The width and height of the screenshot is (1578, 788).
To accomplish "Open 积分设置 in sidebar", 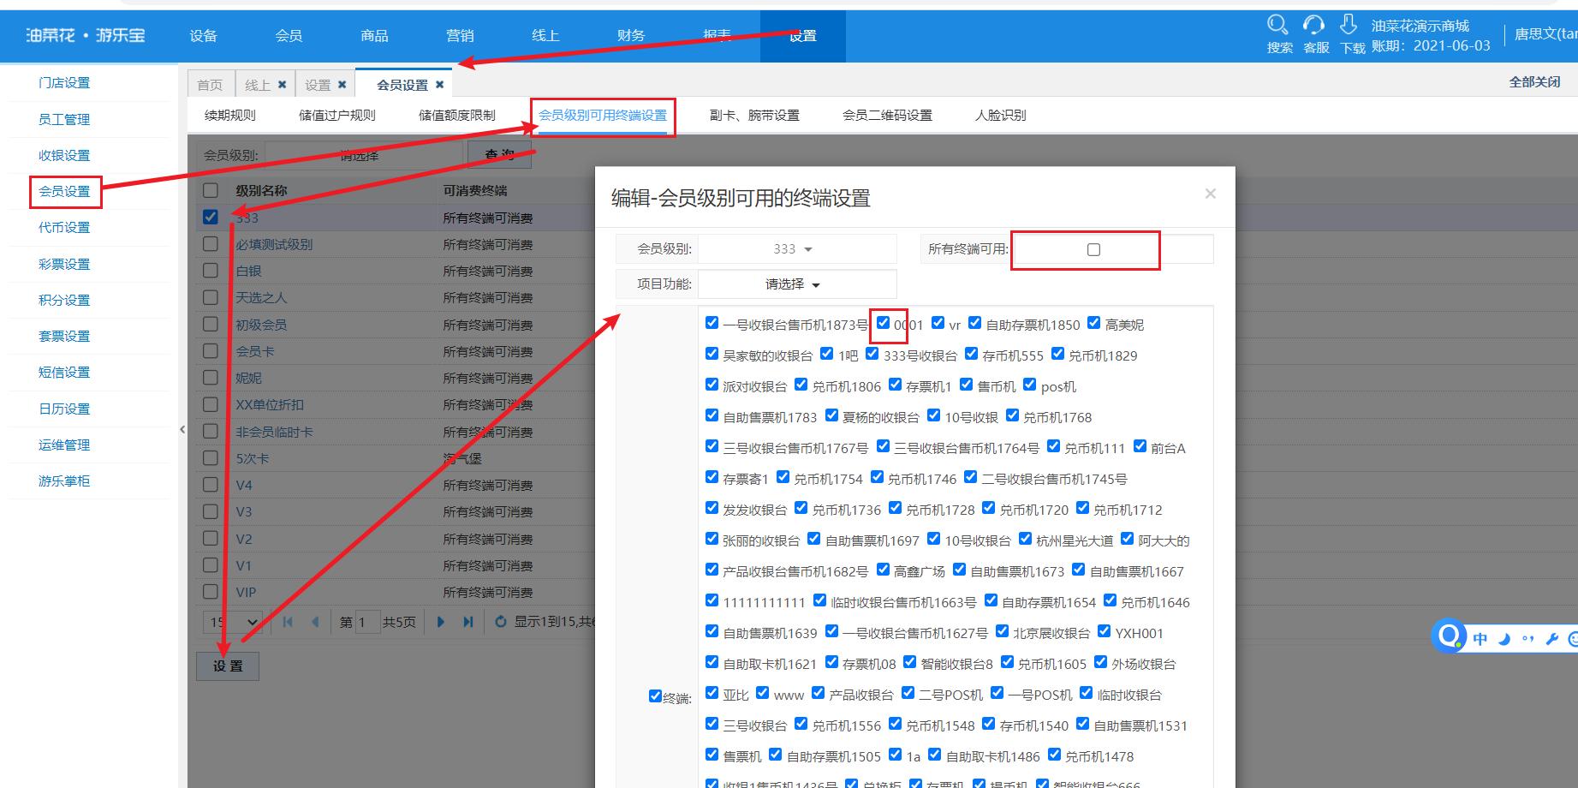I will pos(64,300).
